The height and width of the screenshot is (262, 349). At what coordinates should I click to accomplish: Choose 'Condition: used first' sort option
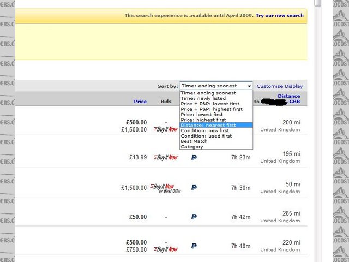tap(206, 136)
